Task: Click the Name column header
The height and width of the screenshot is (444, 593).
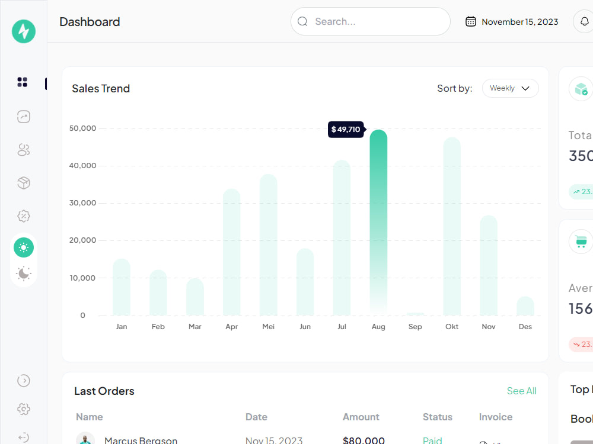Action: (x=90, y=417)
